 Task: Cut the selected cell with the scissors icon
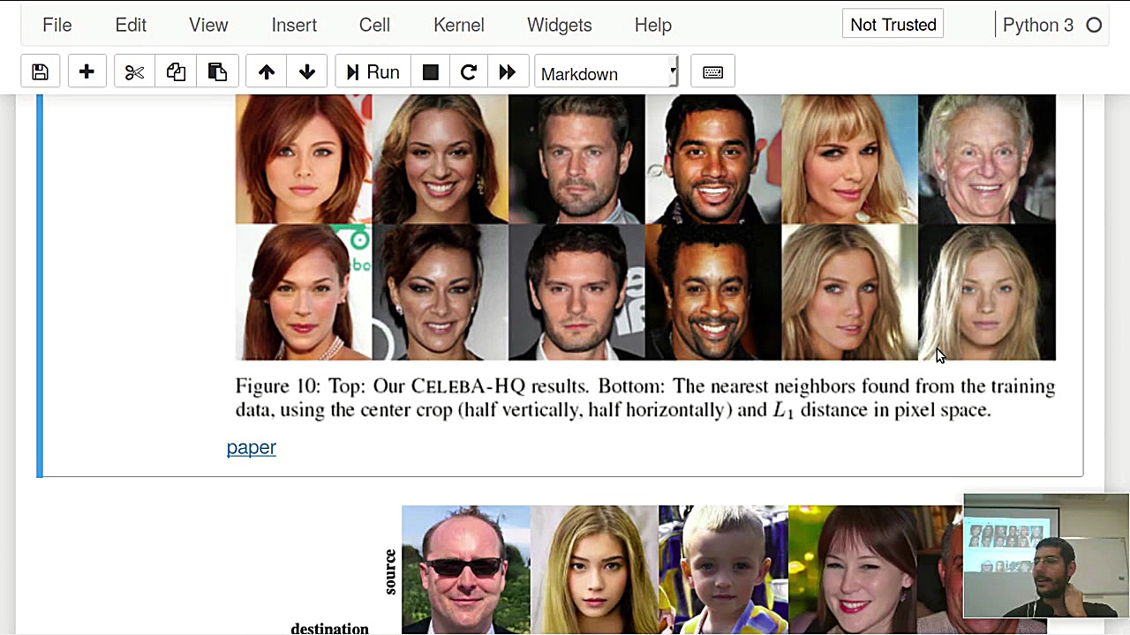(x=134, y=72)
